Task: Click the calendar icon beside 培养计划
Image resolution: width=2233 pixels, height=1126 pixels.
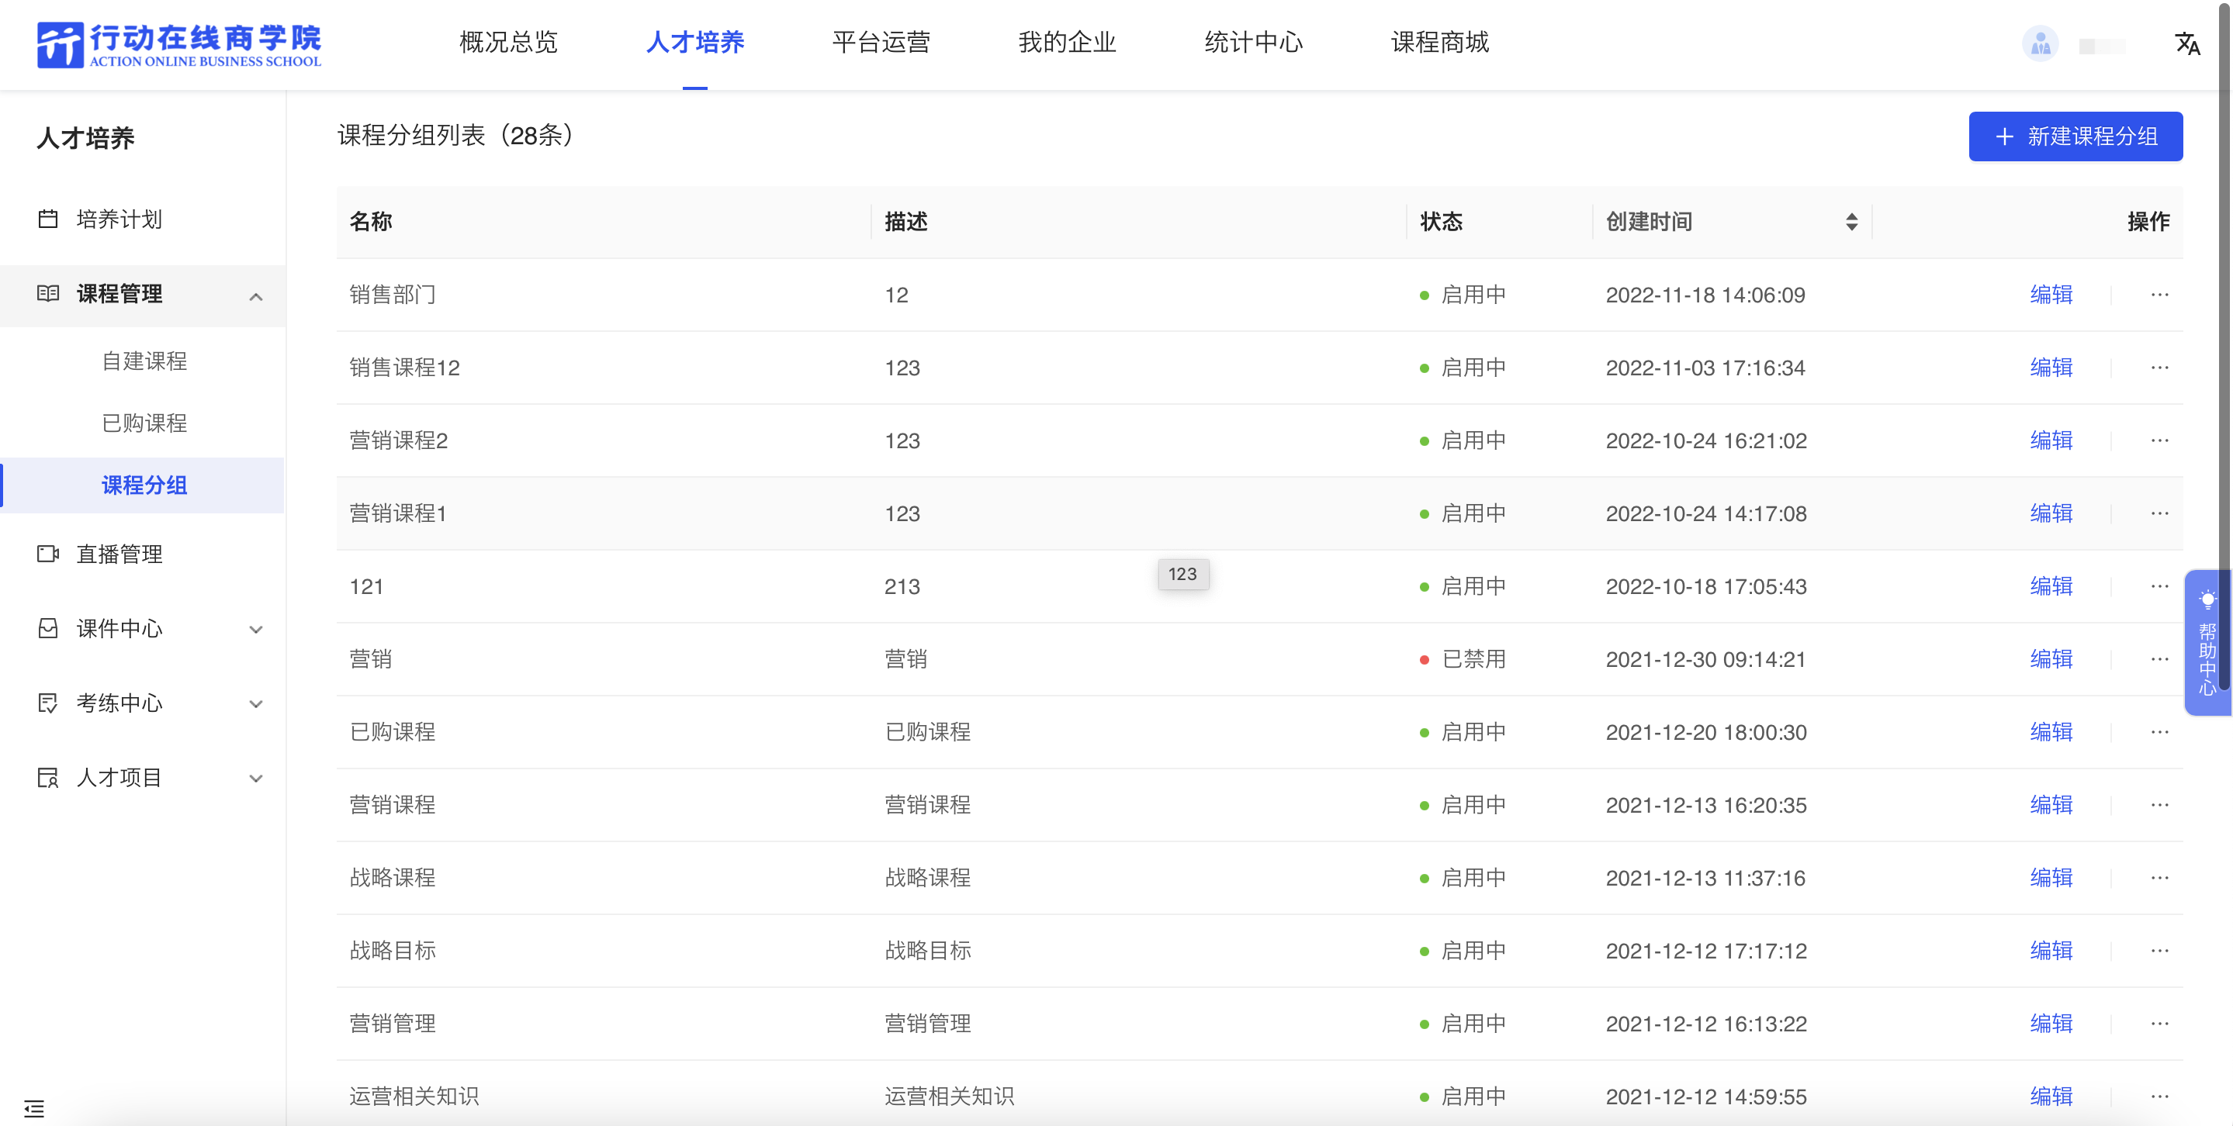Action: 49,219
